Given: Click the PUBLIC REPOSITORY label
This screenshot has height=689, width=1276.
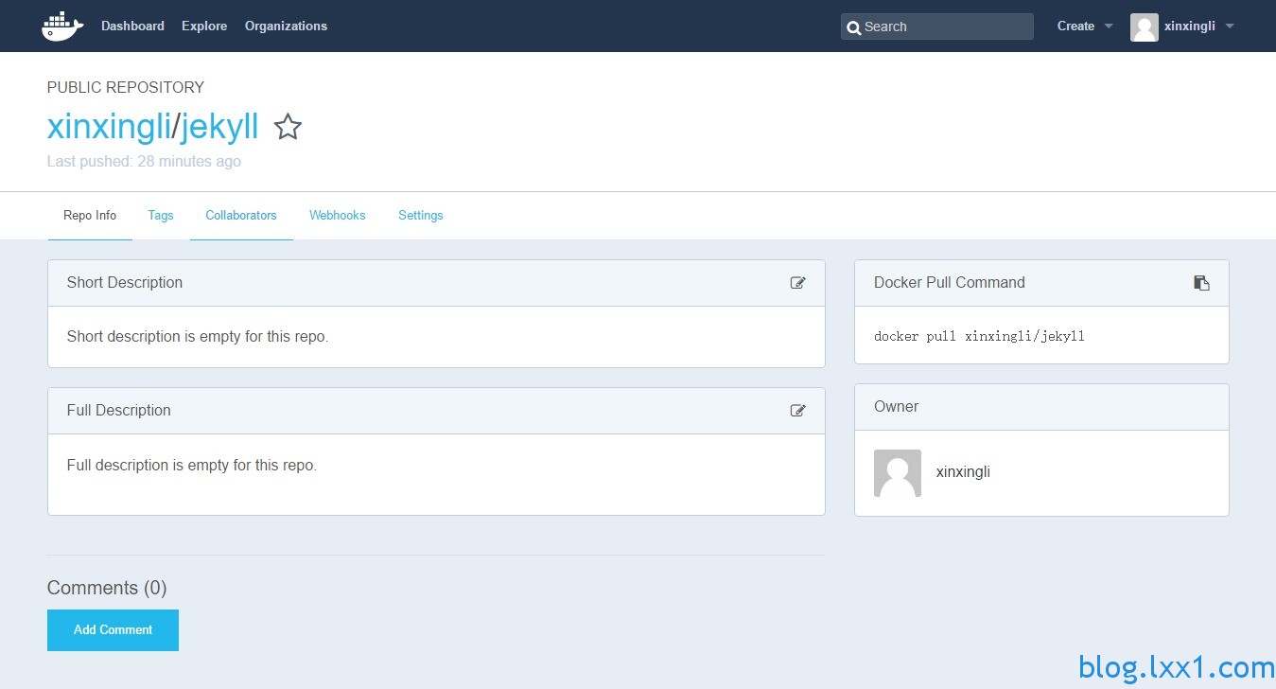Looking at the screenshot, I should (x=126, y=87).
